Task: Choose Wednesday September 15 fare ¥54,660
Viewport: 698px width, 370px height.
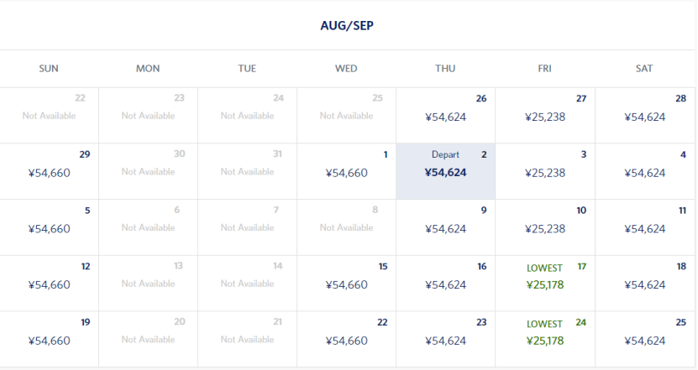Action: 346,284
